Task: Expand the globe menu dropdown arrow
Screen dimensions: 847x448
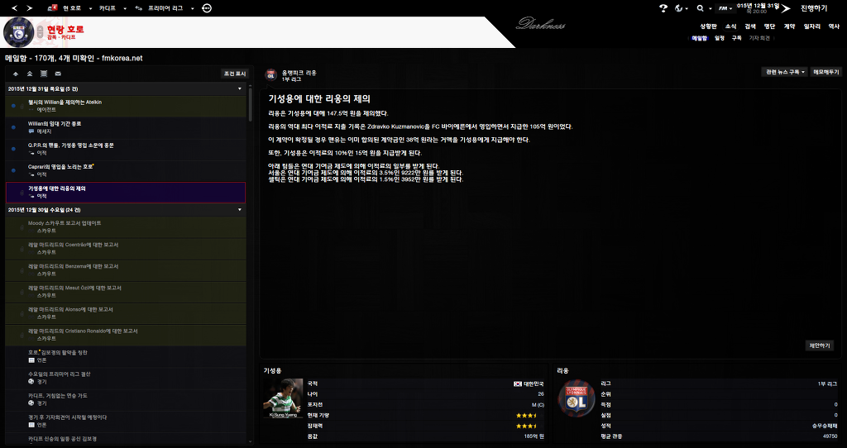Action: [687, 8]
